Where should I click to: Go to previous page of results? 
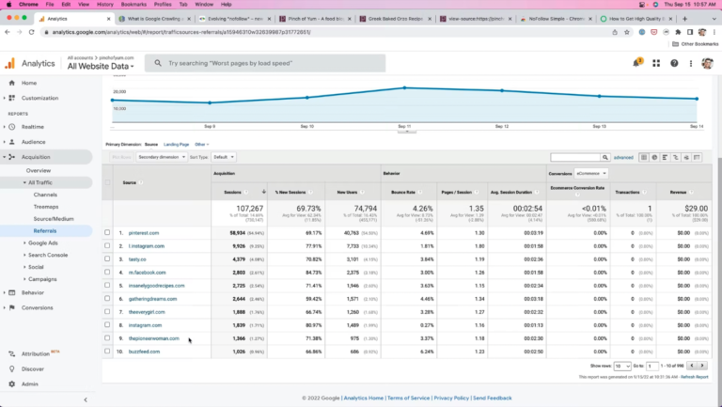692,366
